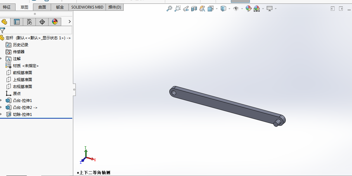Image resolution: width=352 pixels, height=176 pixels.
Task: Open the 钣金 ribbon tab
Action: (60, 7)
